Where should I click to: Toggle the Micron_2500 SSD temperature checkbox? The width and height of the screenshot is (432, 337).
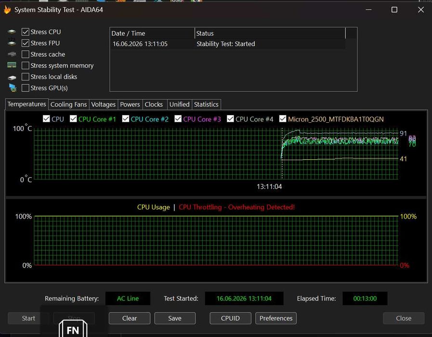pyautogui.click(x=283, y=118)
